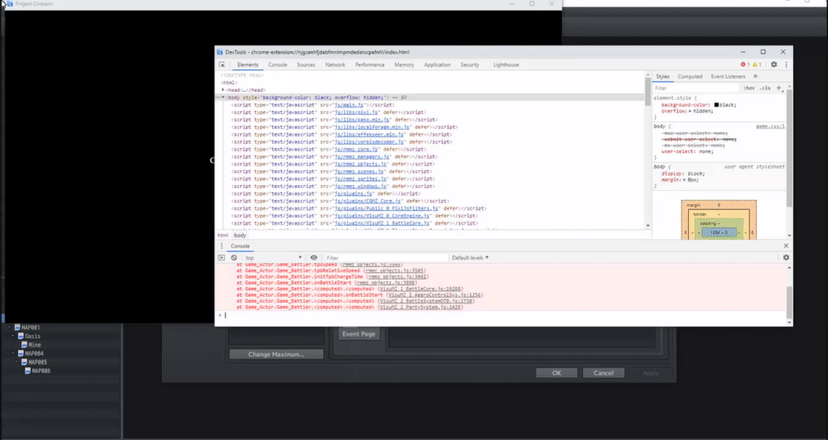Viewport: 828px width, 440px height.
Task: Collapse the Oasis tree node
Action: (x=13, y=336)
